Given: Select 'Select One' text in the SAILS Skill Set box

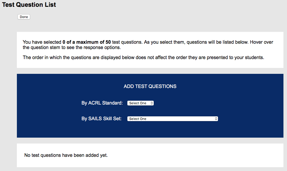Looking at the screenshot, I should point(138,119).
